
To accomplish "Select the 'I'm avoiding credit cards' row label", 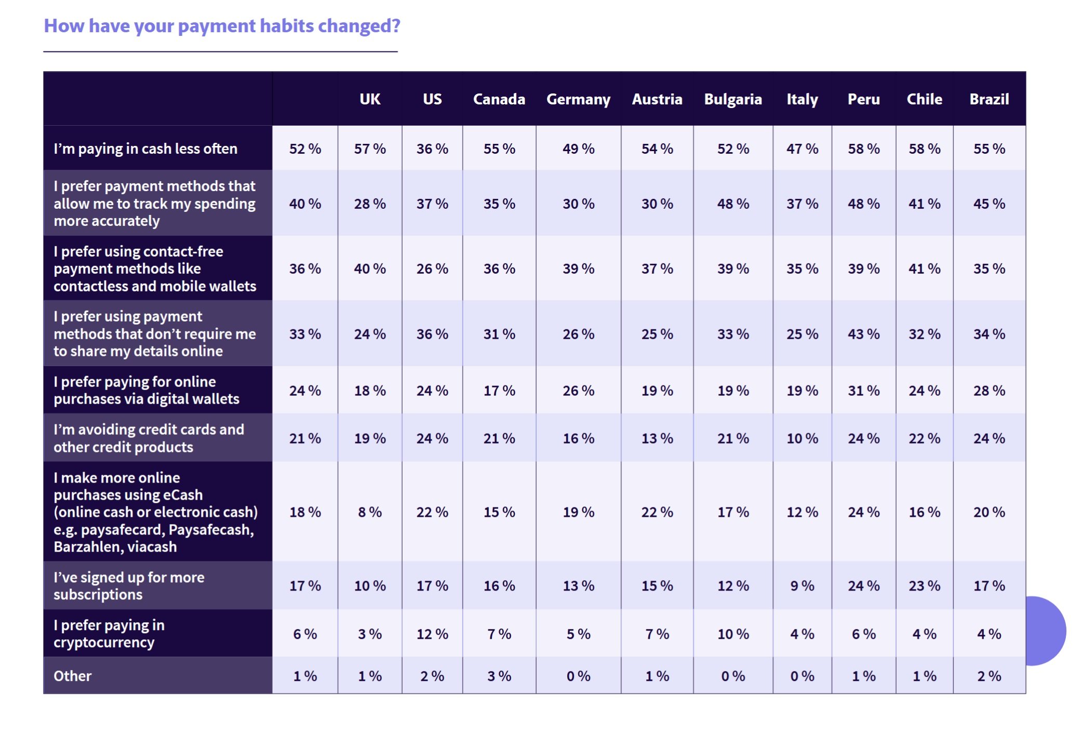I will click(149, 438).
